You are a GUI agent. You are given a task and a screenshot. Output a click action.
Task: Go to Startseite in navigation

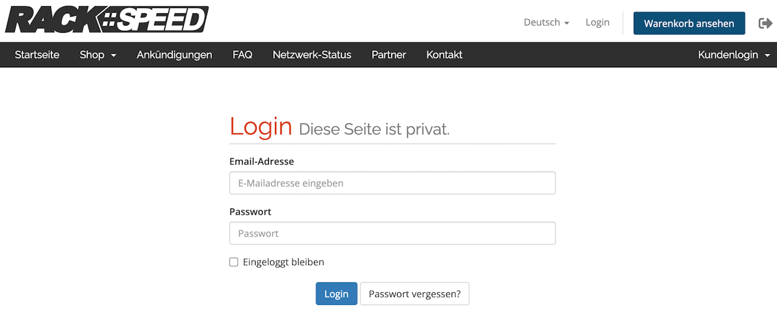pyautogui.click(x=37, y=55)
